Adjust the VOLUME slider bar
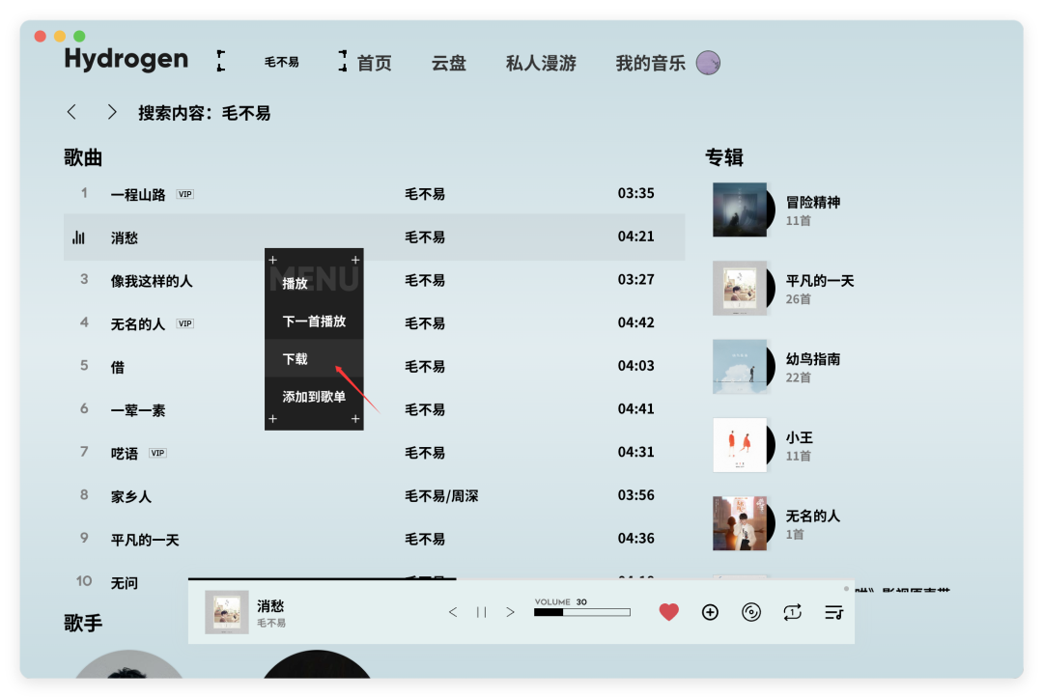Viewport: 1043px width, 698px height. click(x=582, y=612)
